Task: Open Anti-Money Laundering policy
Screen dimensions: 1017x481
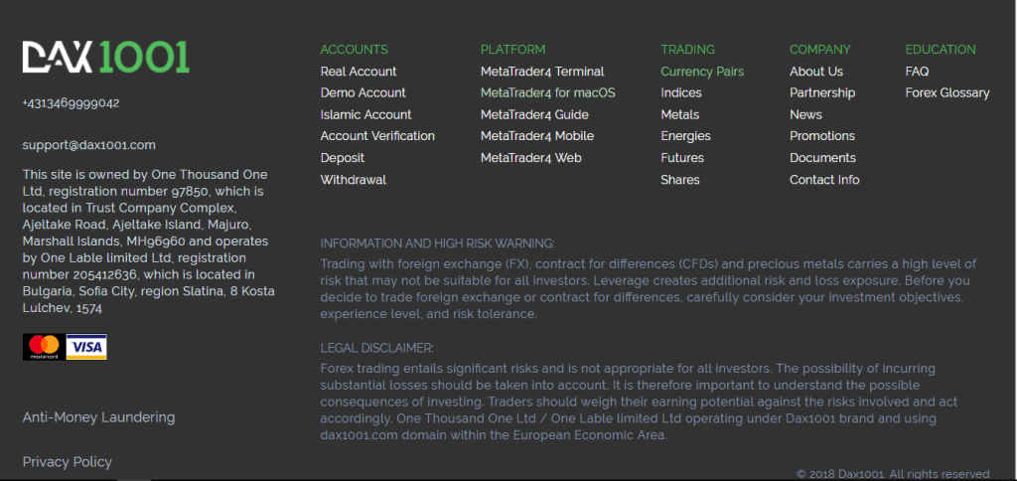Action: point(98,416)
